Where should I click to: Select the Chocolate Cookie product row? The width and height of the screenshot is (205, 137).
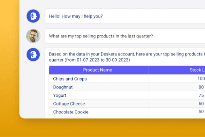(x=127, y=112)
